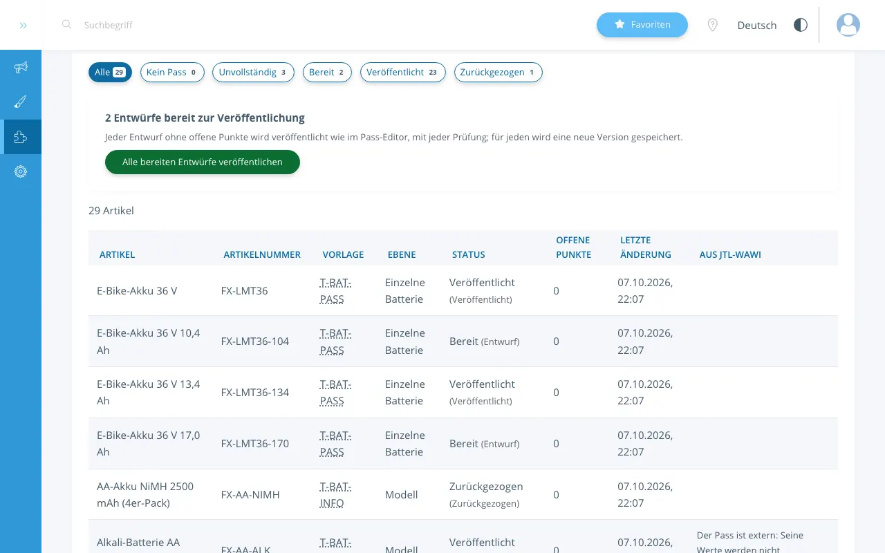885x553 pixels.
Task: Click article E-Bike-Akku 36 V
Action: (x=137, y=291)
